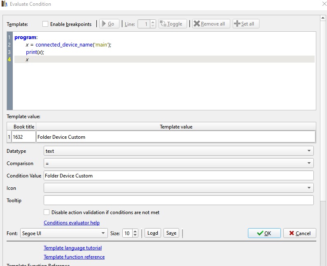Image resolution: width=327 pixels, height=266 pixels.
Task: Confirm with the OK button
Action: (x=264, y=233)
